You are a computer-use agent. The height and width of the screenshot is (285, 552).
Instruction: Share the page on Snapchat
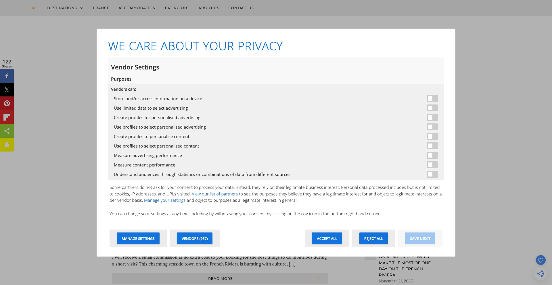coord(7,145)
